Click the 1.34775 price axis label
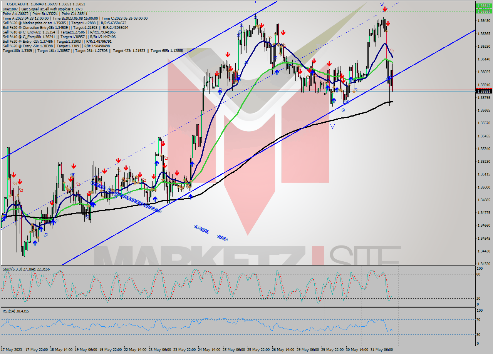The height and width of the screenshot is (354, 493). [484, 212]
